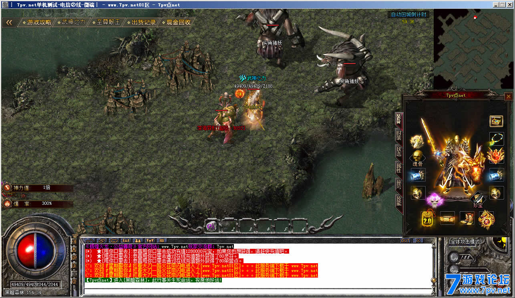
Task: Click the sixth chat toolbar icon
Action: 150,241
